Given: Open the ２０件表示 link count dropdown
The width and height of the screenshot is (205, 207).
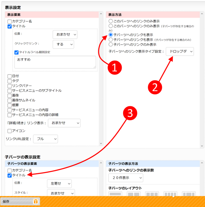Looking at the screenshot, I should pos(126,177).
